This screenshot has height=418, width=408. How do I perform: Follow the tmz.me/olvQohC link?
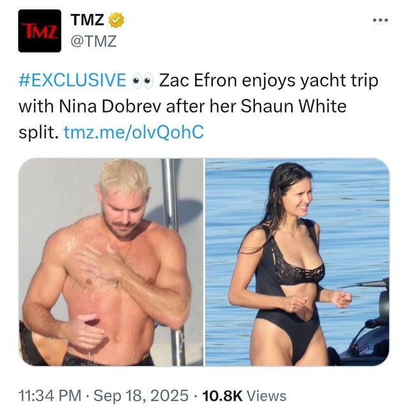pyautogui.click(x=134, y=132)
